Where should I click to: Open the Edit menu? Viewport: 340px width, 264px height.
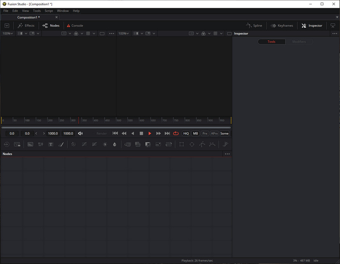(x=15, y=11)
